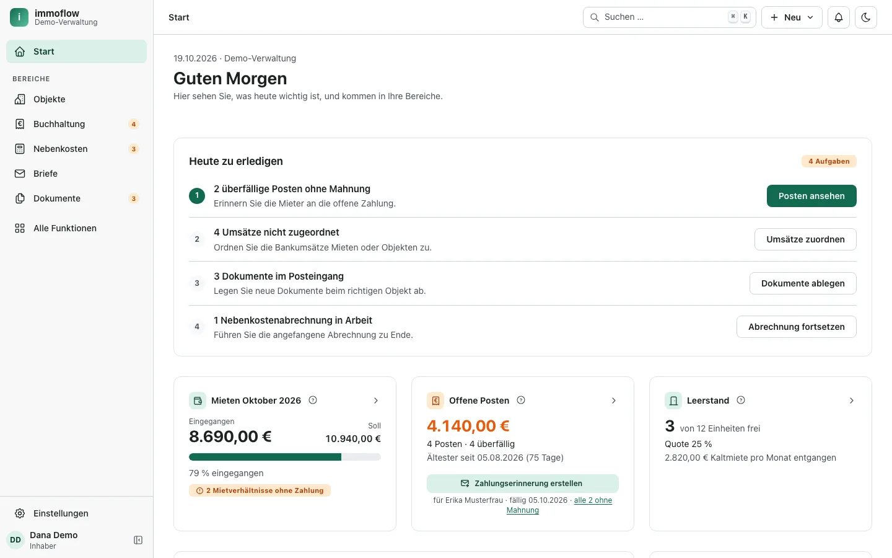The height and width of the screenshot is (558, 892).
Task: Click the Offene Posten receipt icon
Action: point(435,401)
